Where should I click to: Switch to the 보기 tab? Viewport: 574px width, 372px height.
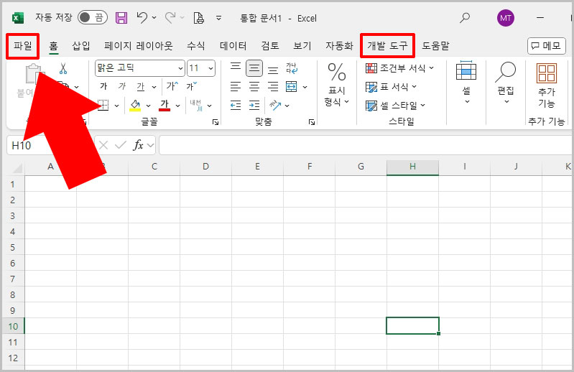[x=302, y=46]
